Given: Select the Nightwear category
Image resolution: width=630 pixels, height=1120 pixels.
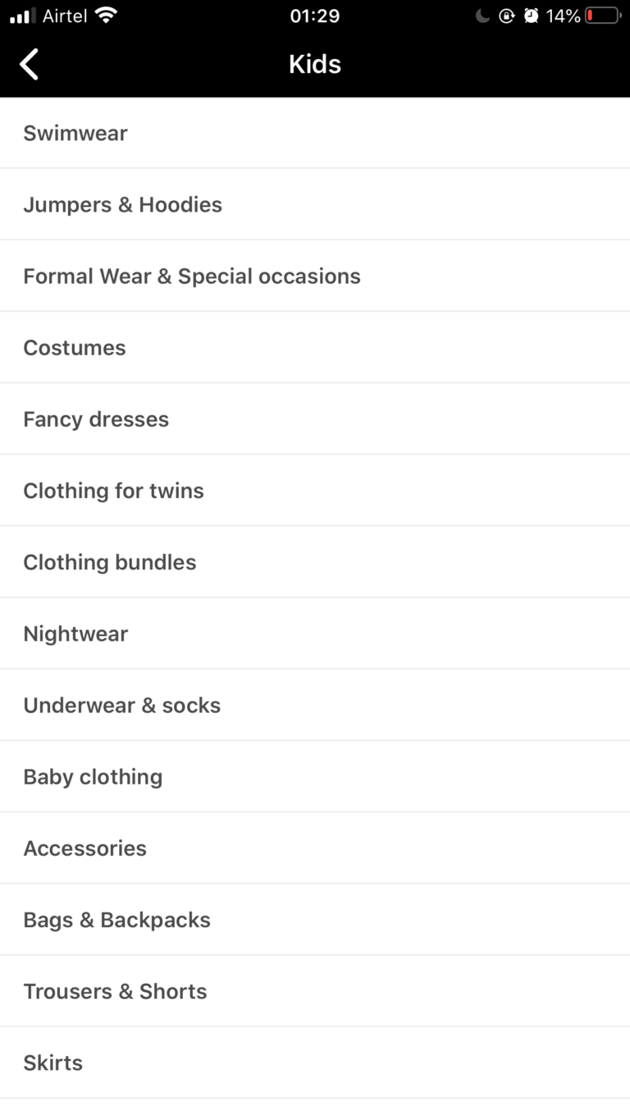Looking at the screenshot, I should [75, 633].
